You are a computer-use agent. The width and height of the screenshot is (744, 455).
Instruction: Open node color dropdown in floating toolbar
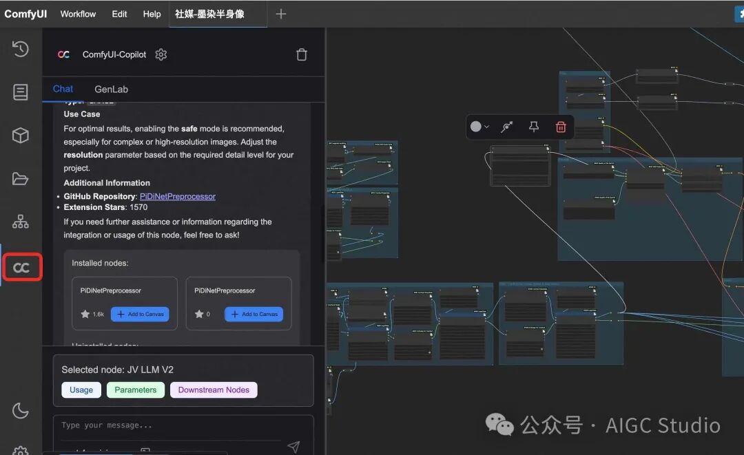pyautogui.click(x=479, y=127)
